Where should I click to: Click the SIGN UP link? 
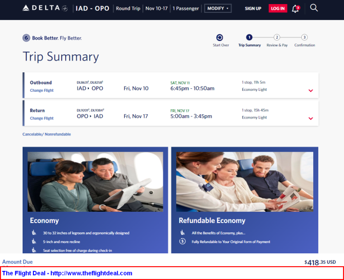(253, 9)
